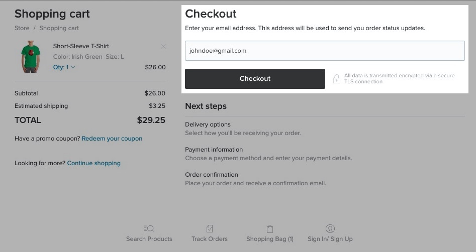Click the Sign In/Sign Up user icon
Viewport: 476px width, 252px height.
(x=330, y=228)
